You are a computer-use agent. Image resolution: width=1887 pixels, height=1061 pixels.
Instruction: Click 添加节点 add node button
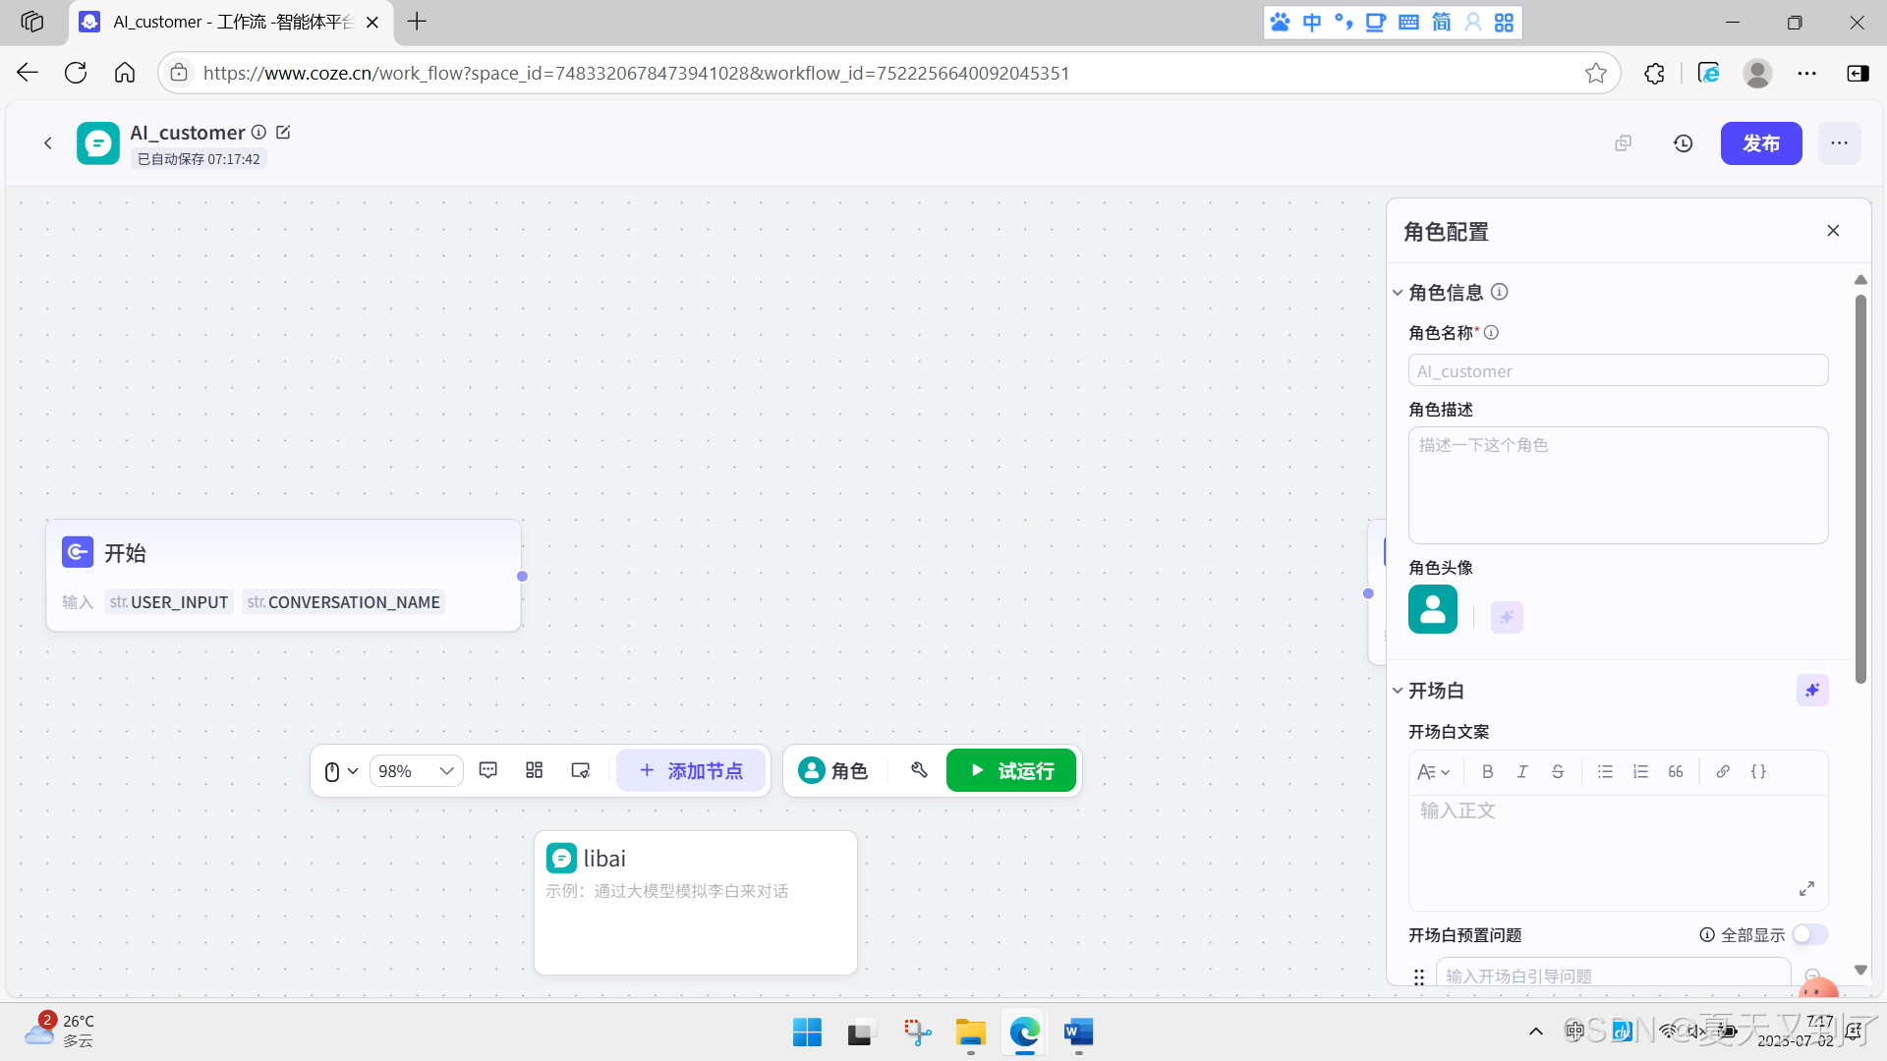coord(690,771)
